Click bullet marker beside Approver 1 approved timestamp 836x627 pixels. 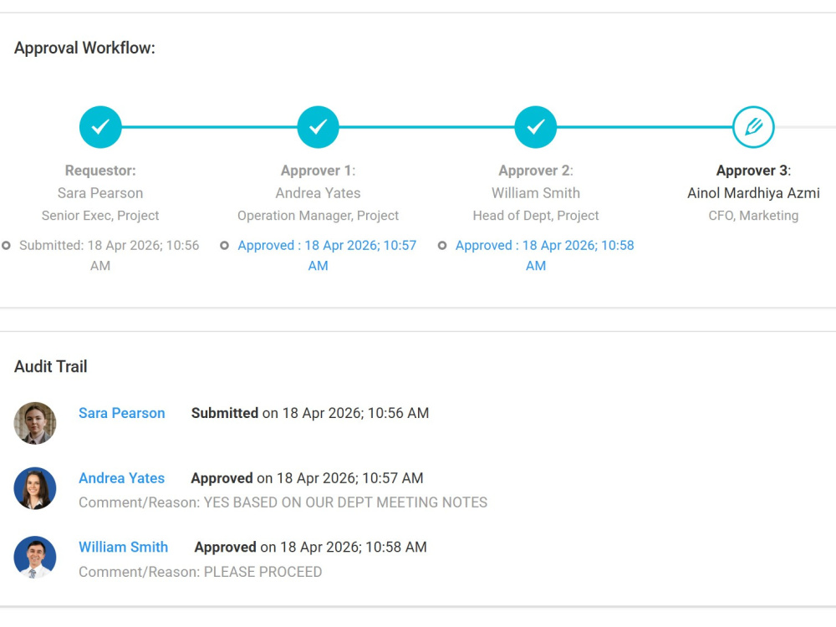224,246
